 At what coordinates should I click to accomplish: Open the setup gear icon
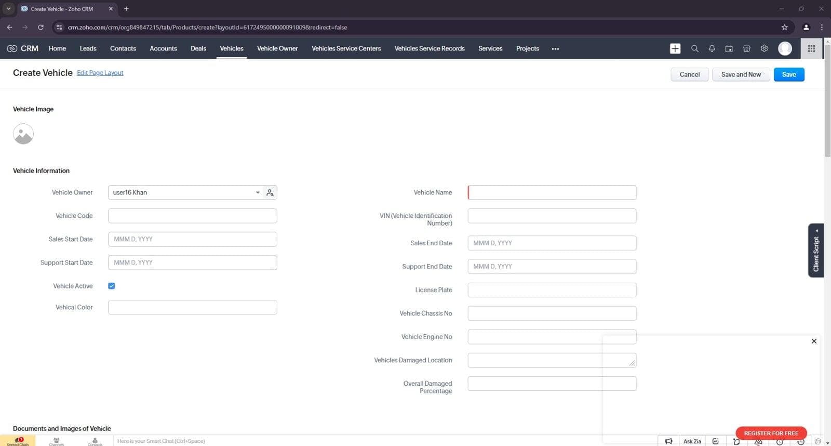pos(764,48)
